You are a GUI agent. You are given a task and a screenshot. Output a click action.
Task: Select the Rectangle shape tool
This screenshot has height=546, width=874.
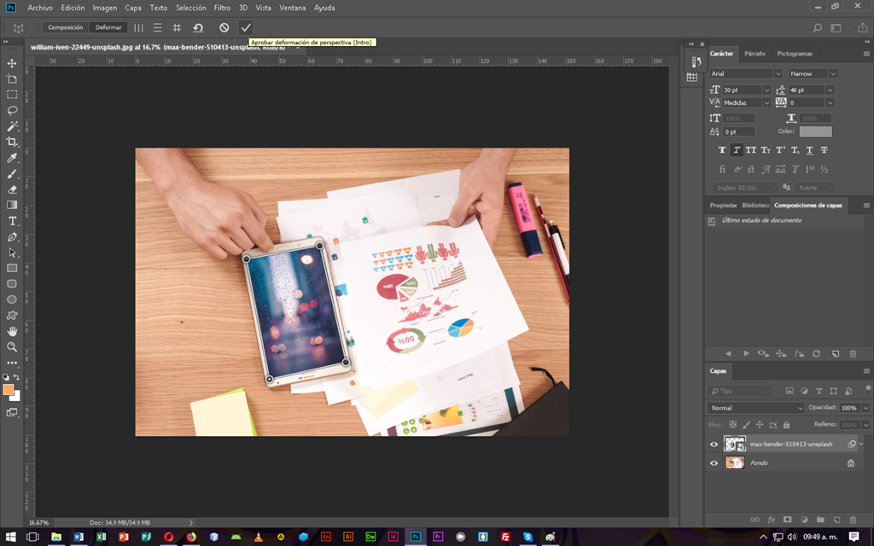pos(12,268)
